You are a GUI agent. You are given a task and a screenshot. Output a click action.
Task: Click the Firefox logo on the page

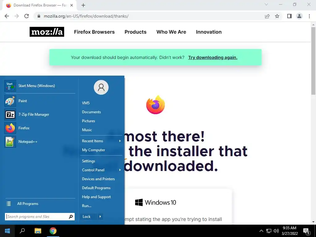tap(156, 105)
